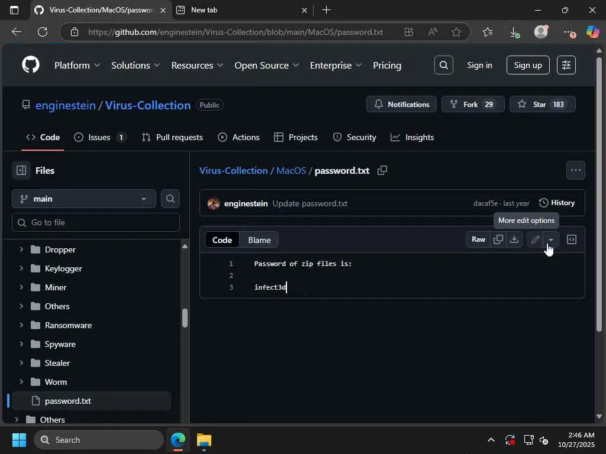Switch to Pull requests tab

(x=172, y=137)
